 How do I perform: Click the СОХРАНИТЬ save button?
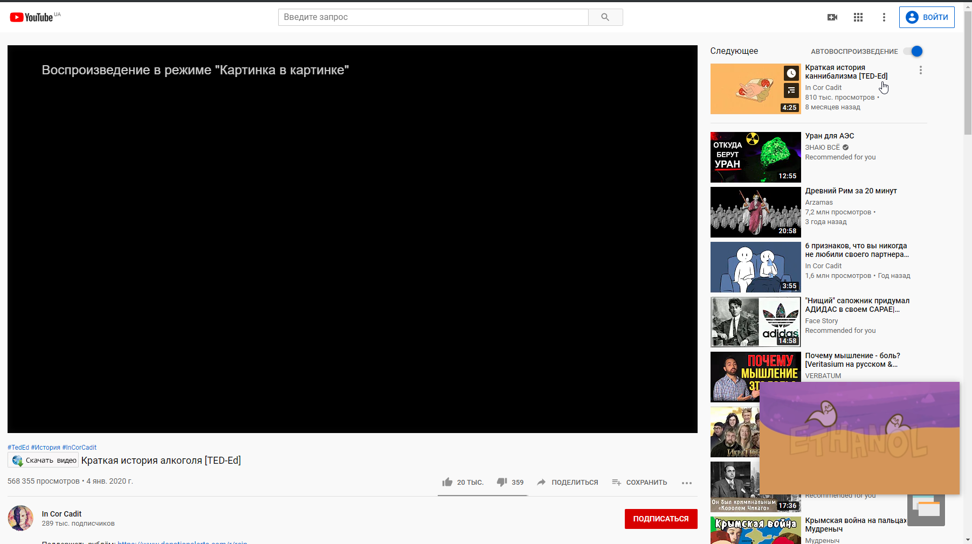(x=640, y=482)
